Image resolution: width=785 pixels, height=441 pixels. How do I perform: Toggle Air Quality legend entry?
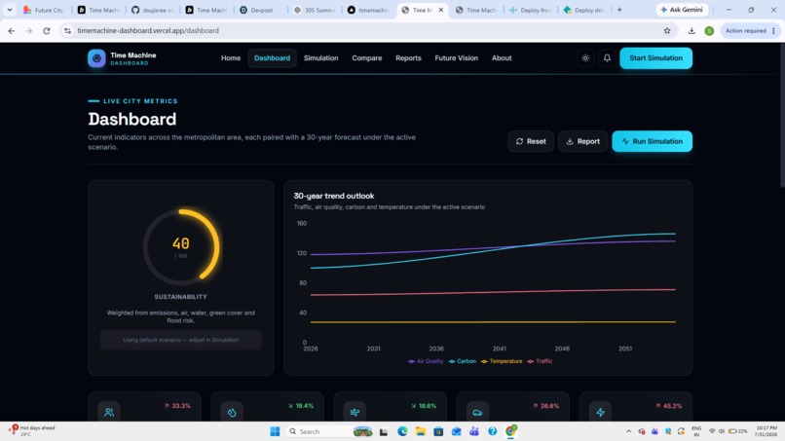point(426,361)
